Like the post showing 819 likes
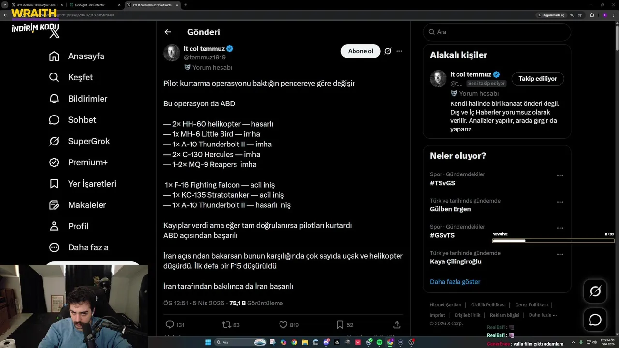 pyautogui.click(x=283, y=325)
